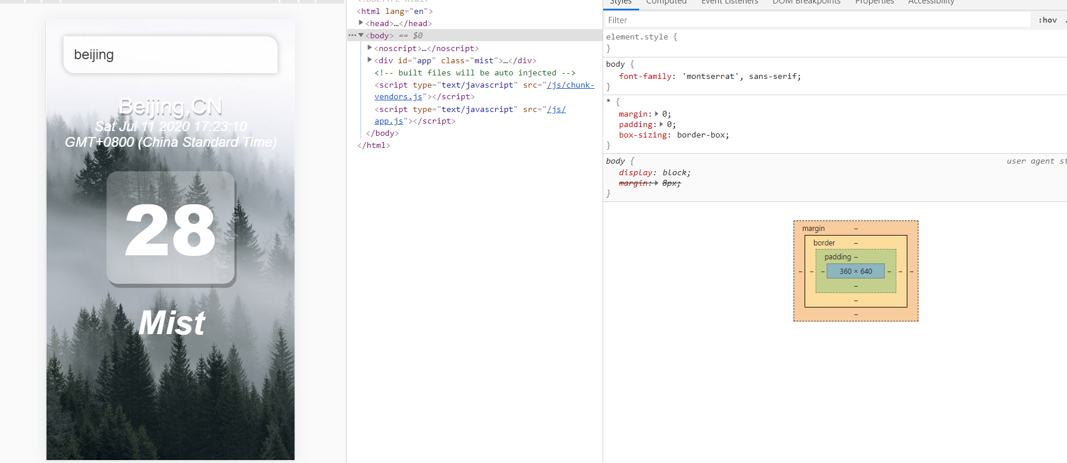This screenshot has height=463, width=1067.
Task: Expand the div id app node
Action: 370,60
